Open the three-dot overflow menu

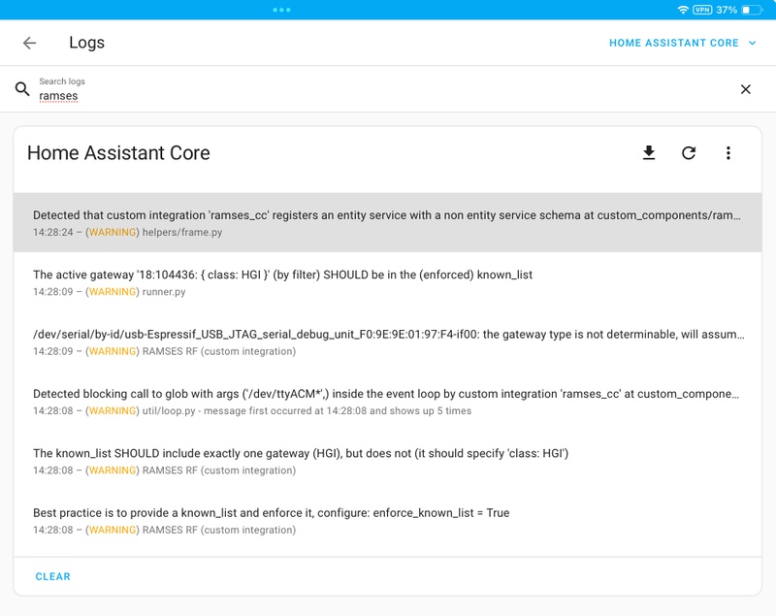point(728,153)
